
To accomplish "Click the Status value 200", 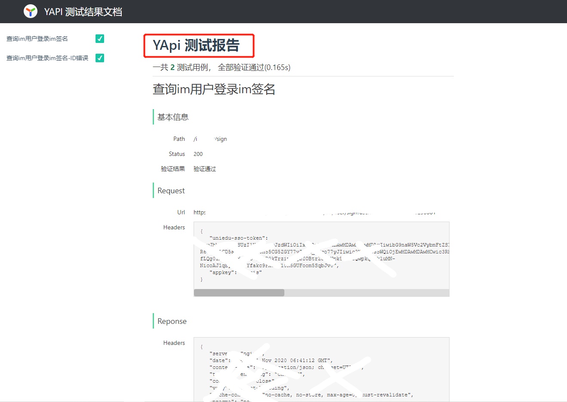I will [198, 154].
